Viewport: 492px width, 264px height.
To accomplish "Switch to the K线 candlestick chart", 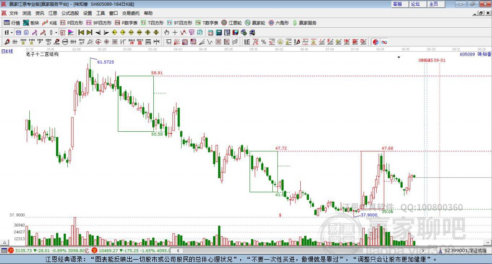I will pyautogui.click(x=49, y=23).
